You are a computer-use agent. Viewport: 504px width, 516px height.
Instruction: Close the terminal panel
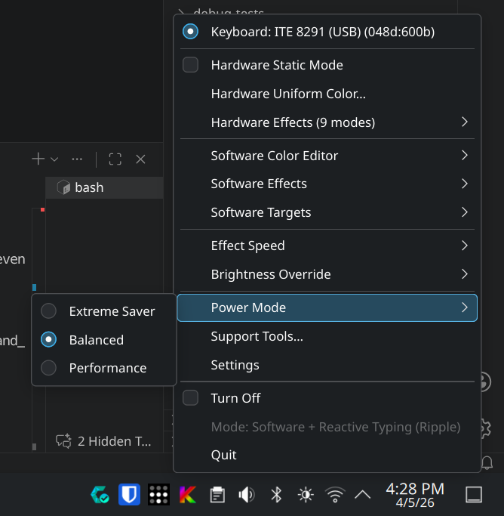(x=140, y=159)
